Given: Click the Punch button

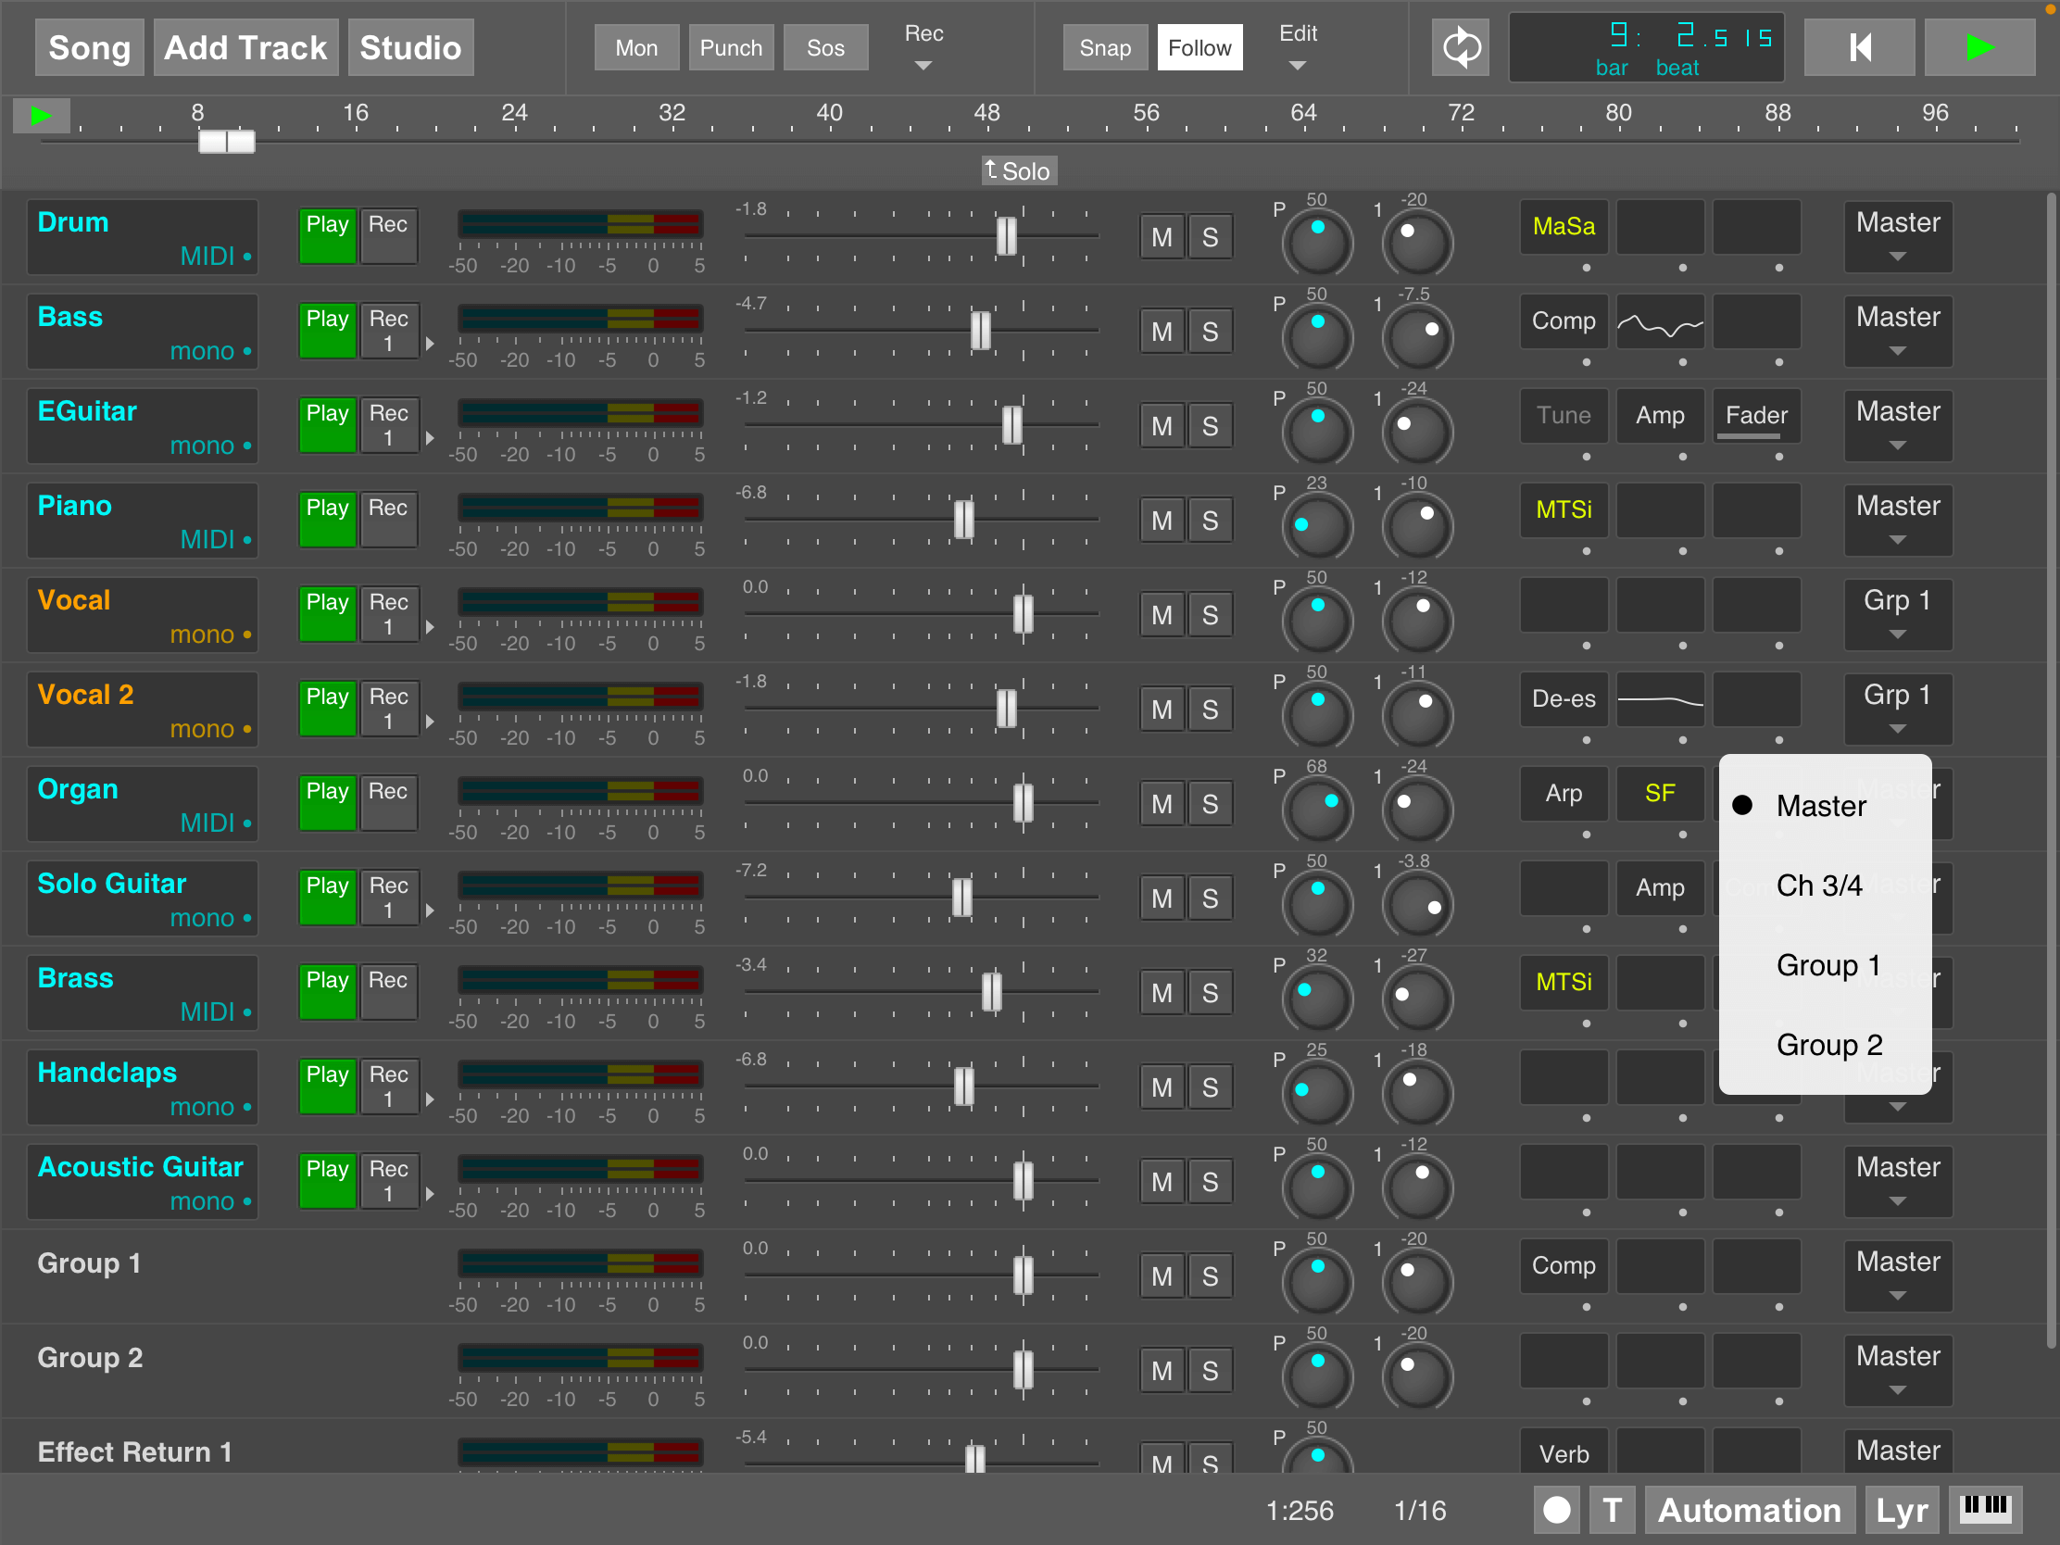Looking at the screenshot, I should pos(731,47).
